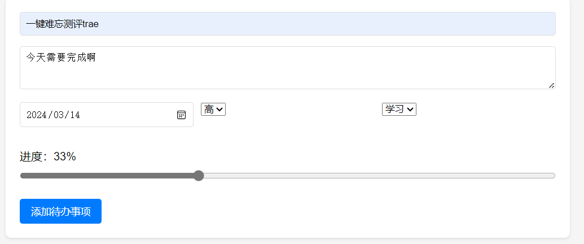Click the 添加待办事项 button
The height and width of the screenshot is (244, 584).
coord(61,211)
